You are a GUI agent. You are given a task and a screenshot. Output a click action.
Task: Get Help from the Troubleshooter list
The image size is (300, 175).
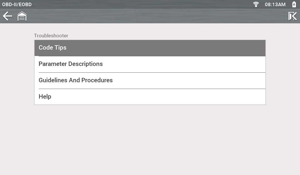pos(150,97)
